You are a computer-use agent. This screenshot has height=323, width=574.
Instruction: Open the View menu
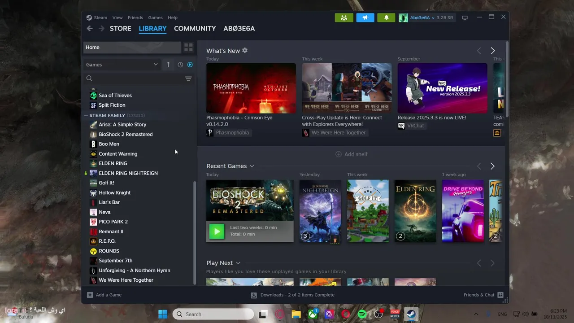[x=117, y=17]
